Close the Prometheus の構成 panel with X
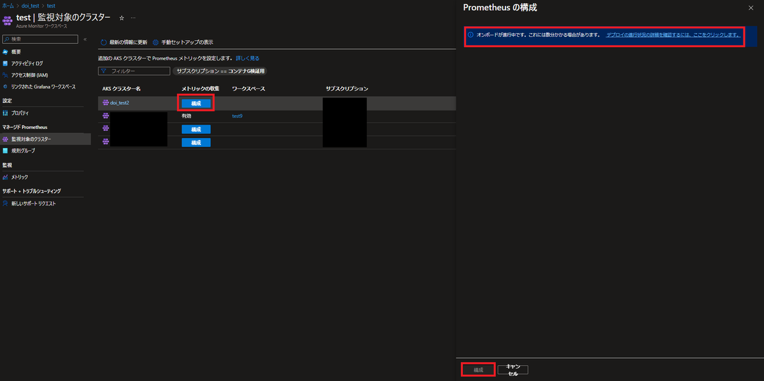This screenshot has width=764, height=381. pos(751,7)
